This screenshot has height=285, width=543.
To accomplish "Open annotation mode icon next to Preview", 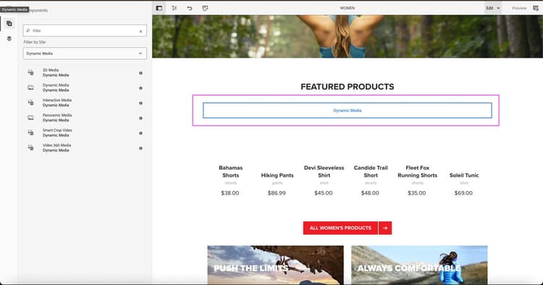I will click(536, 8).
